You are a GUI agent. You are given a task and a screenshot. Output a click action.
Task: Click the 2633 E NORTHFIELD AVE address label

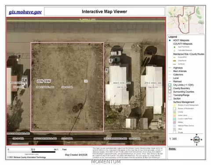tap(18, 134)
